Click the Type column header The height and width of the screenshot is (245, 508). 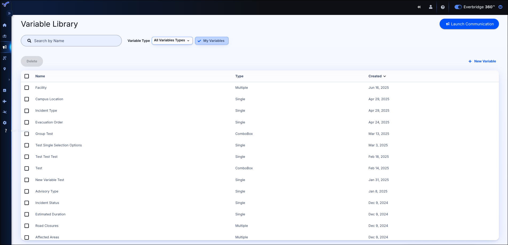(x=239, y=76)
